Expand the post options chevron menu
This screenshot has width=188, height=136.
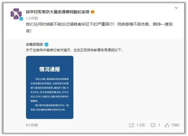(176, 8)
